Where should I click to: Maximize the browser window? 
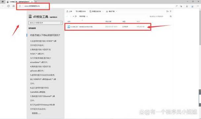[193, 2]
